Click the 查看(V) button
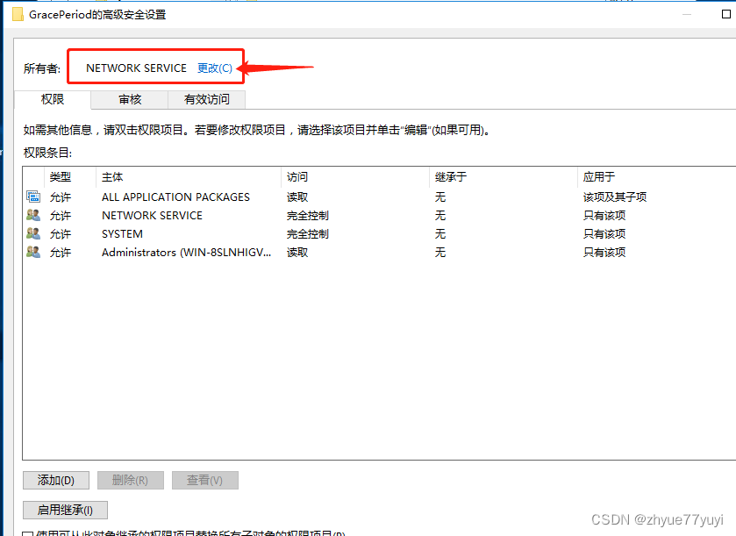Image resolution: width=736 pixels, height=536 pixels. [205, 480]
